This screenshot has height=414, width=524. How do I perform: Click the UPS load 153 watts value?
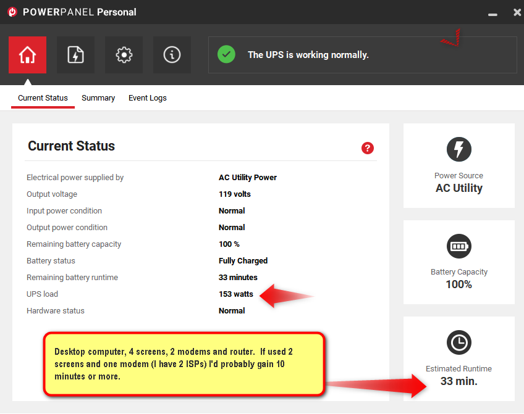click(236, 294)
